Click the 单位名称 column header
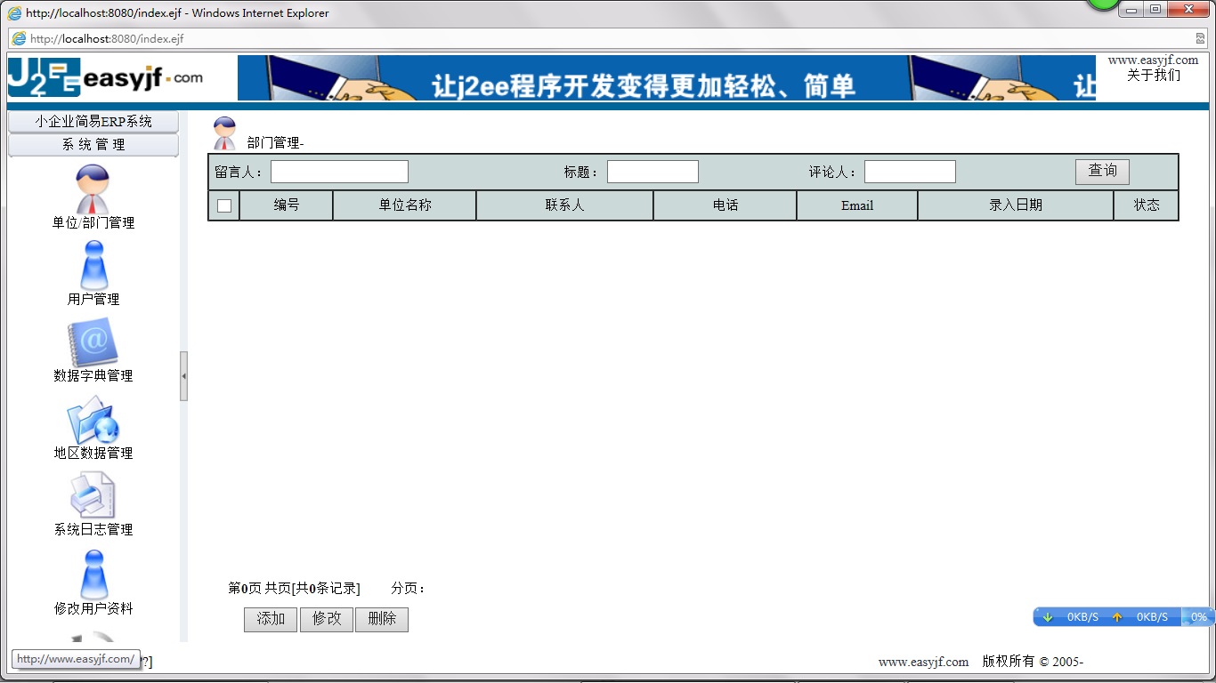Screen dimensions: 1216x683 click(x=405, y=205)
